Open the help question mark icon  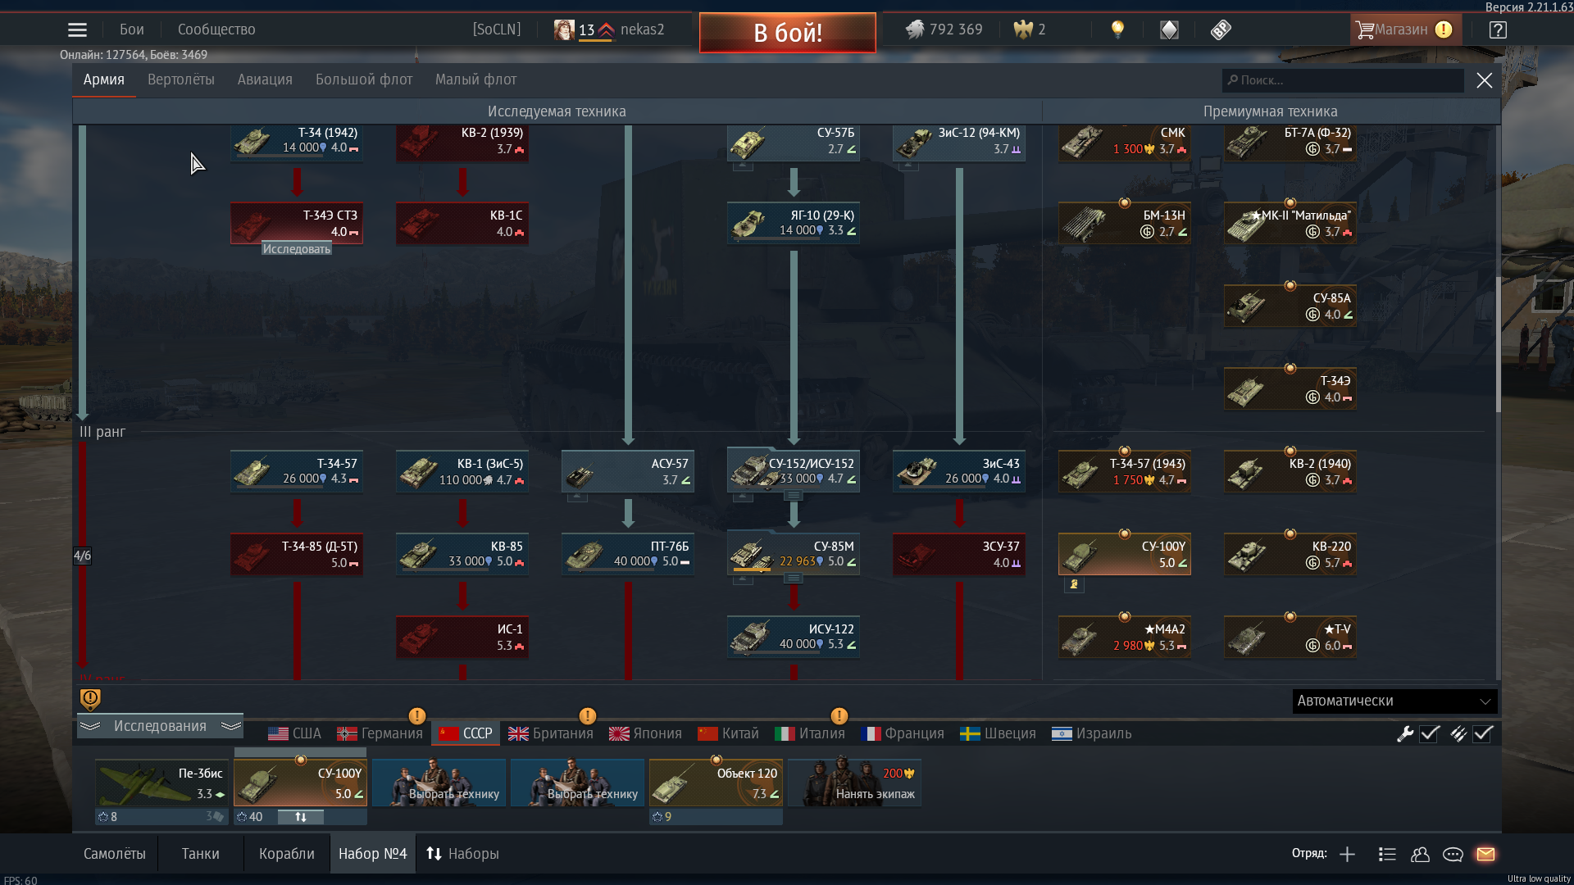pos(1498,29)
